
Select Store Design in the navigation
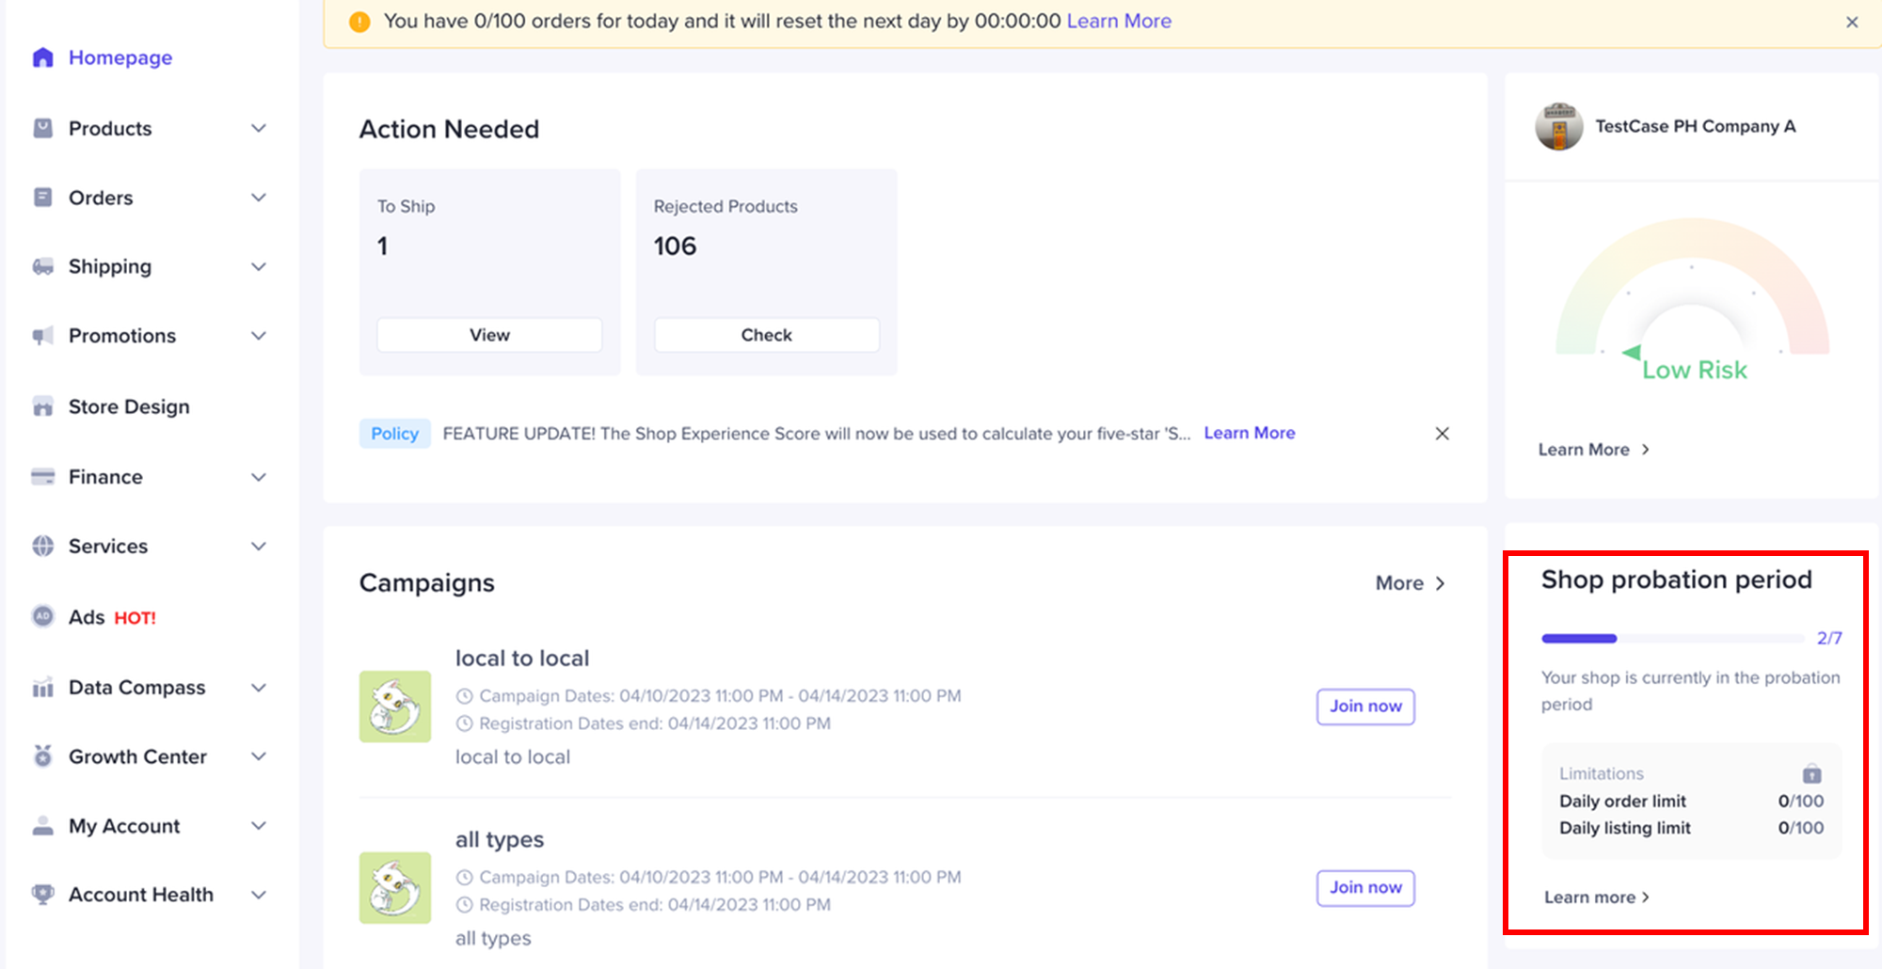(129, 406)
